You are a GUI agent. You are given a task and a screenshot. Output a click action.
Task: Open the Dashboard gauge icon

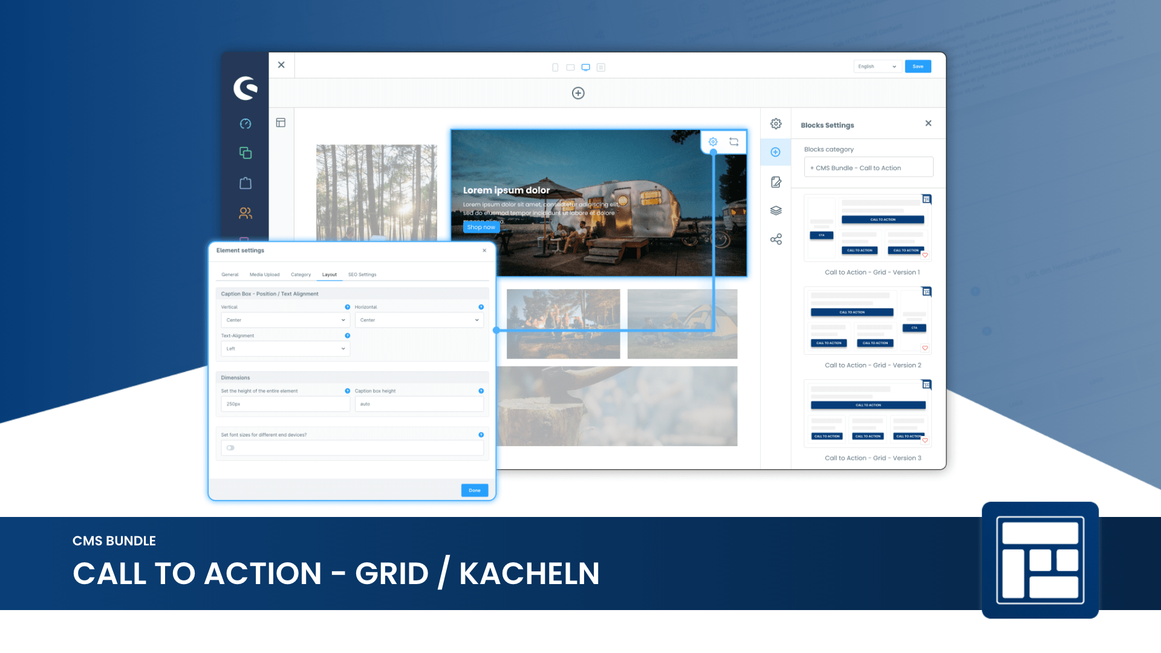pyautogui.click(x=246, y=124)
